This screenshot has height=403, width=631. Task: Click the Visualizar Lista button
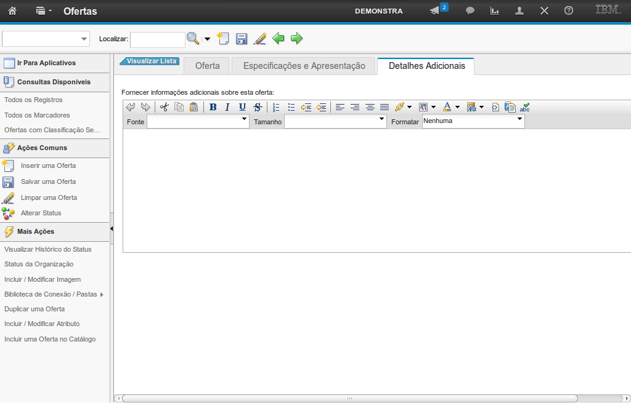(x=152, y=62)
